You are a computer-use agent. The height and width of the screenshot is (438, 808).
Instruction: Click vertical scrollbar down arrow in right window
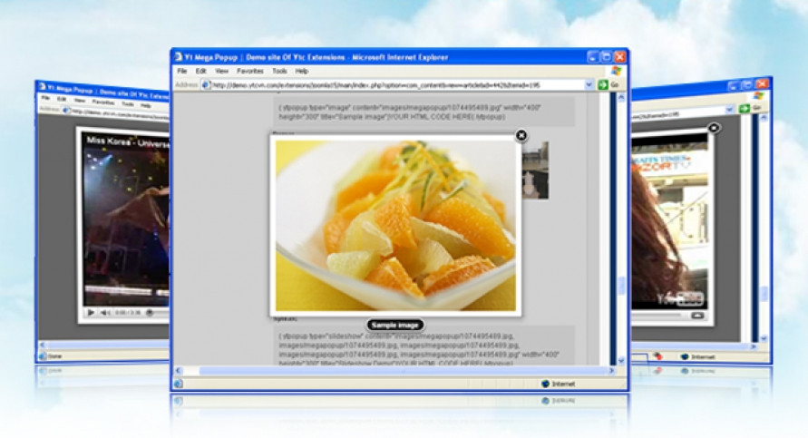764,338
